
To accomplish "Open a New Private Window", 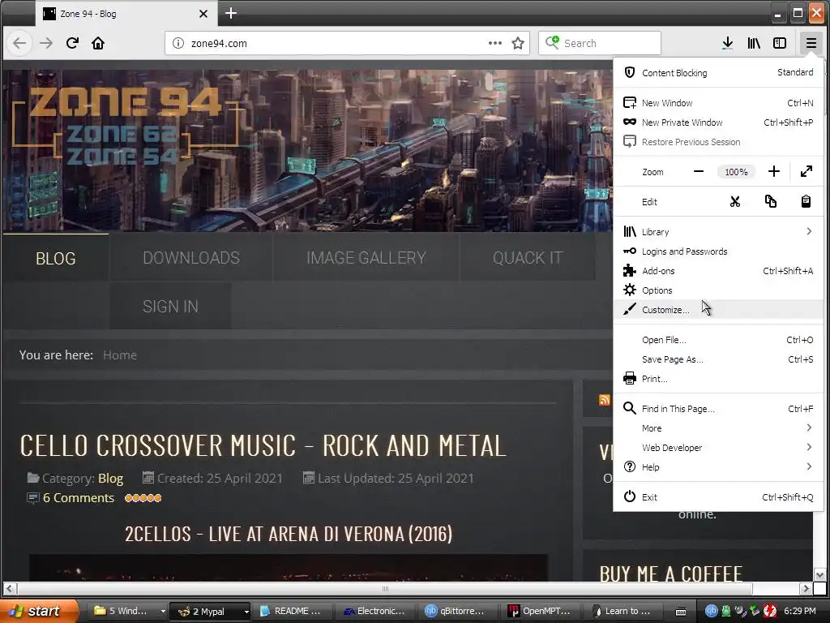I will click(718, 122).
